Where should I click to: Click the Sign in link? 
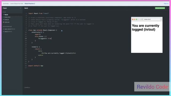pos(166,3)
